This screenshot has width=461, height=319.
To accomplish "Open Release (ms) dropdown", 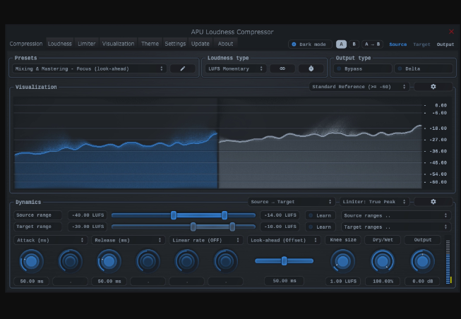I will tap(128, 240).
